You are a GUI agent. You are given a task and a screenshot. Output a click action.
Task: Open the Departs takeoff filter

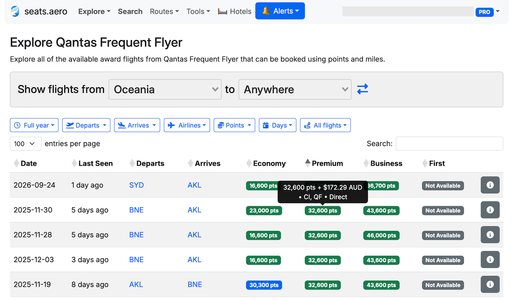click(86, 125)
